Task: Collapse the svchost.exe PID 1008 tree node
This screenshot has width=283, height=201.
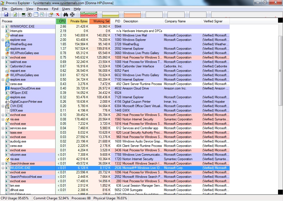Action: pyautogui.click(x=3, y=57)
